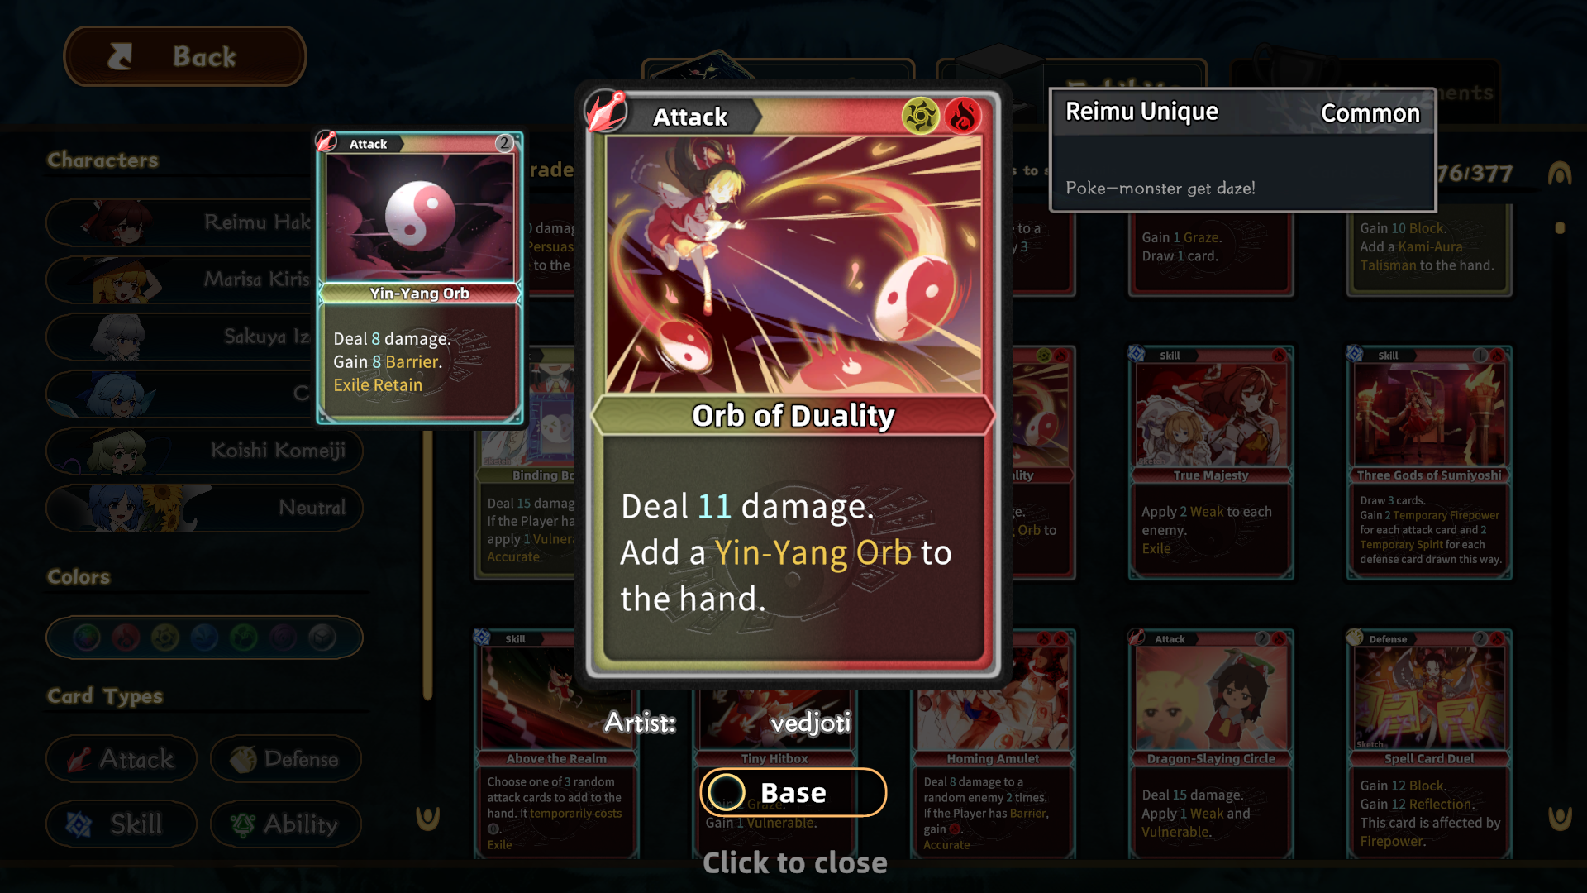Screen dimensions: 1587x893
Task: Select the rainbow all-colors filter icon
Action: [87, 638]
